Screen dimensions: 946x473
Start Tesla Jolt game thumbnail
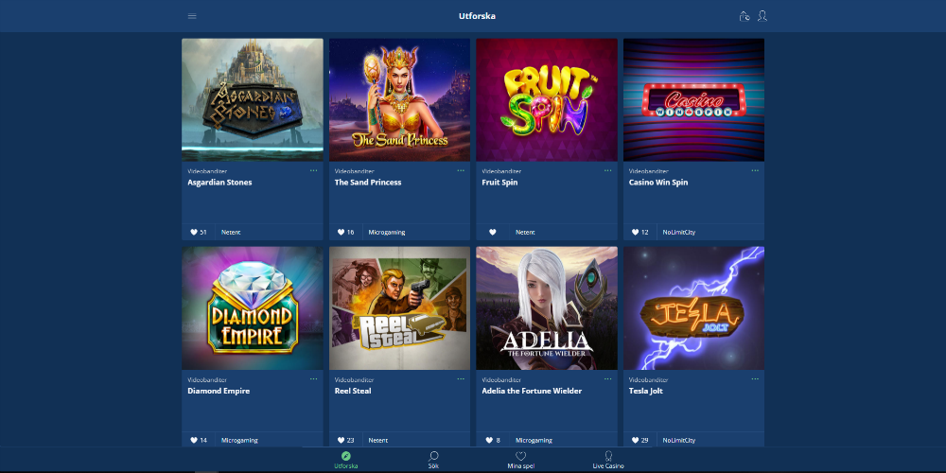click(693, 308)
